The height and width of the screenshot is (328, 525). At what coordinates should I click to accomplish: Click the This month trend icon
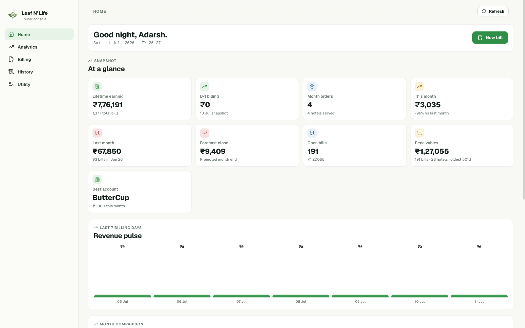(419, 87)
